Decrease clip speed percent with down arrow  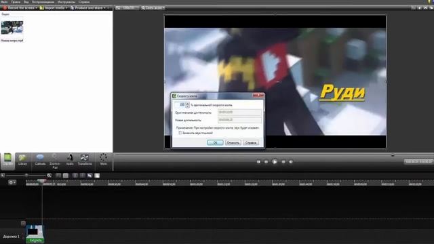[187, 106]
